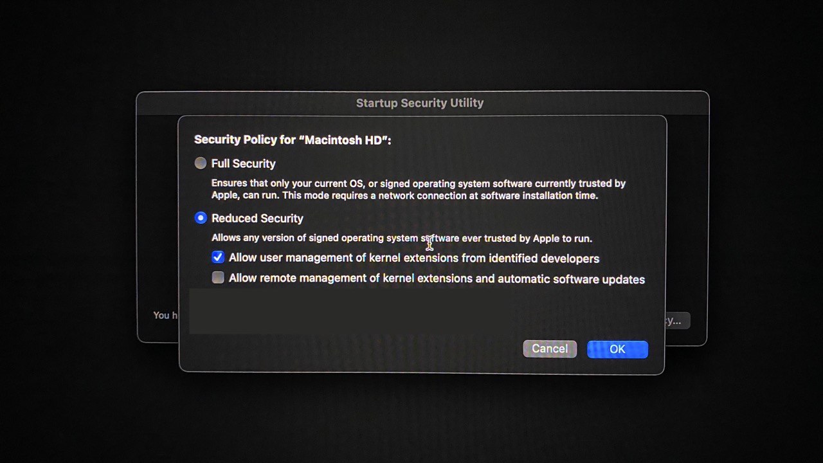Viewport: 823px width, 463px height.
Task: Click "Macintosh HD" in the policy heading
Action: point(345,140)
